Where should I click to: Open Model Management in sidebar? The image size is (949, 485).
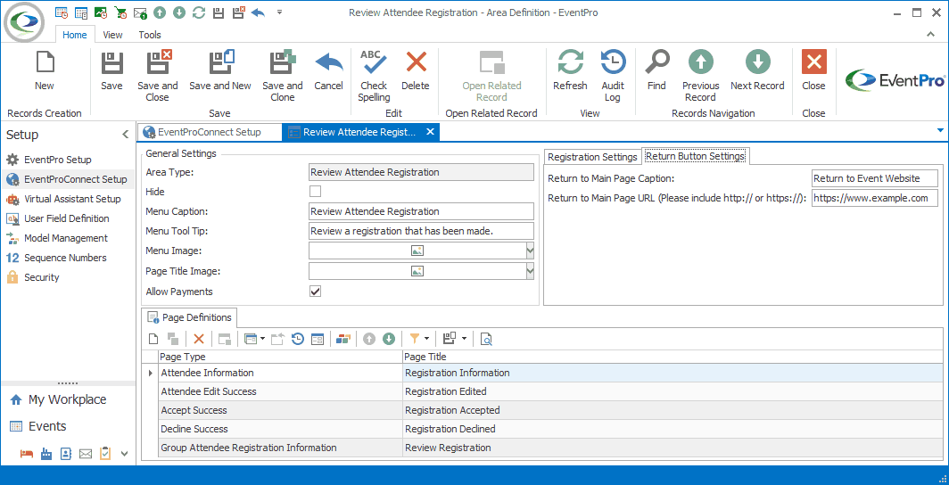pos(66,238)
